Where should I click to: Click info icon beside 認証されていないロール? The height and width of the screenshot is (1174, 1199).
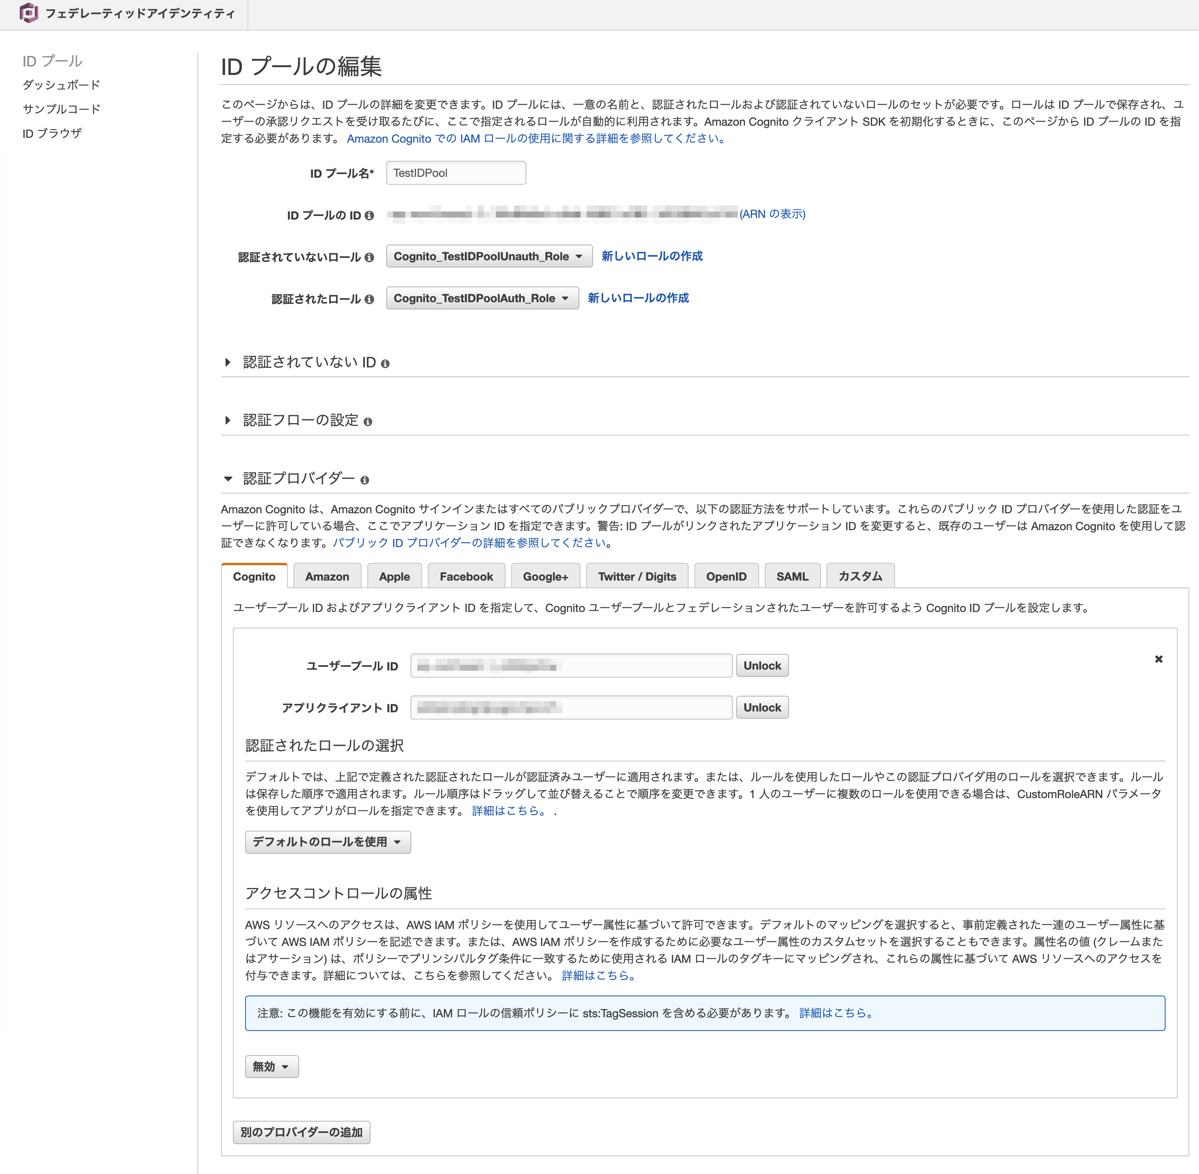coord(369,257)
